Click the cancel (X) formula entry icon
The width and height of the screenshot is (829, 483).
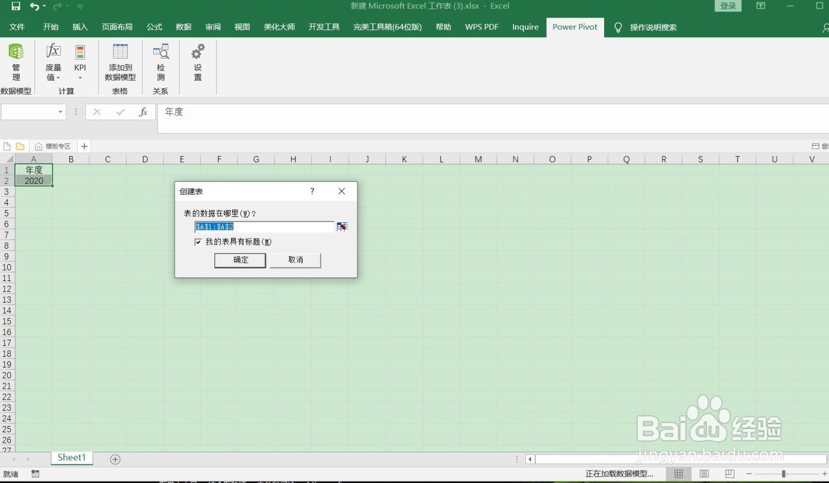(x=97, y=112)
